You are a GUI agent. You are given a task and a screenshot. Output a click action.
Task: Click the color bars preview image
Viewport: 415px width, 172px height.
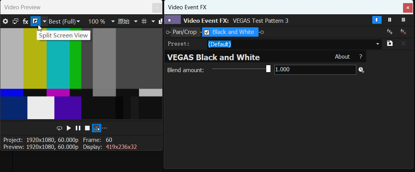[x=81, y=74]
